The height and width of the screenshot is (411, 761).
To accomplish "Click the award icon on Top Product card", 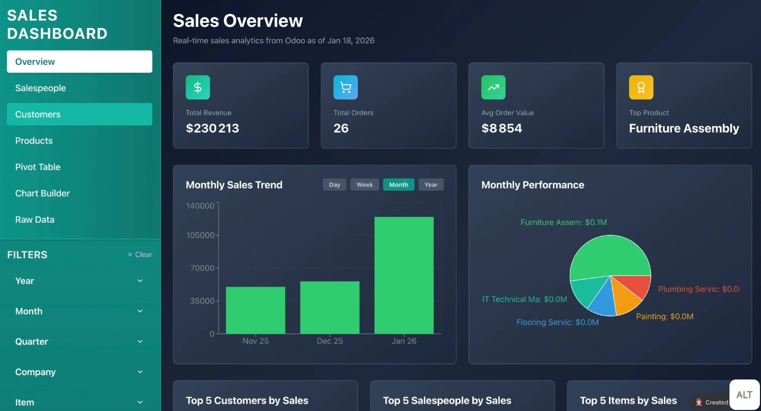I will tap(641, 87).
